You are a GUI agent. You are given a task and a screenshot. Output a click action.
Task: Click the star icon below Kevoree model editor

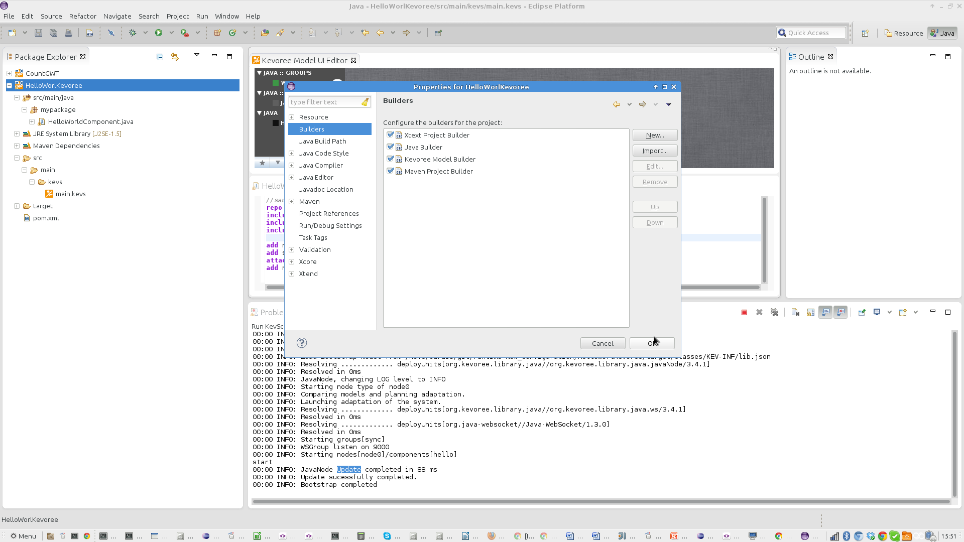[262, 163]
